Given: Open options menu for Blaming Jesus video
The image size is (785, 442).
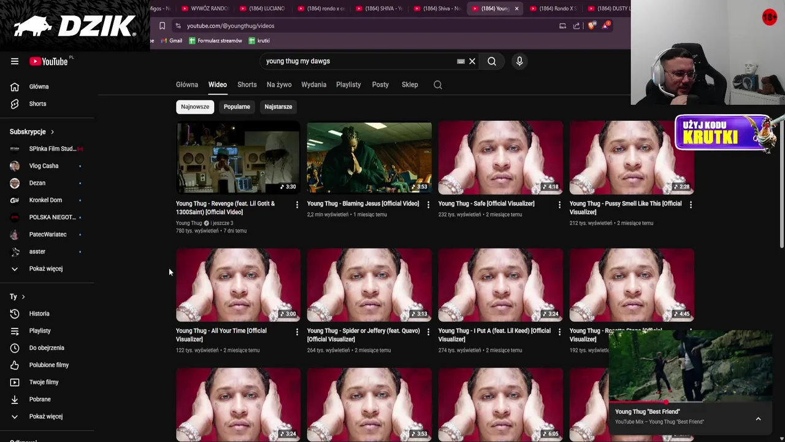Looking at the screenshot, I should (x=428, y=204).
